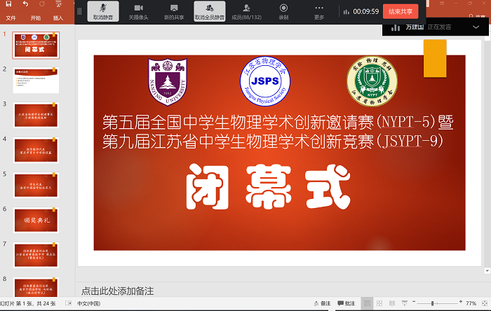Open the search magnifier in ribbon

tap(471, 16)
